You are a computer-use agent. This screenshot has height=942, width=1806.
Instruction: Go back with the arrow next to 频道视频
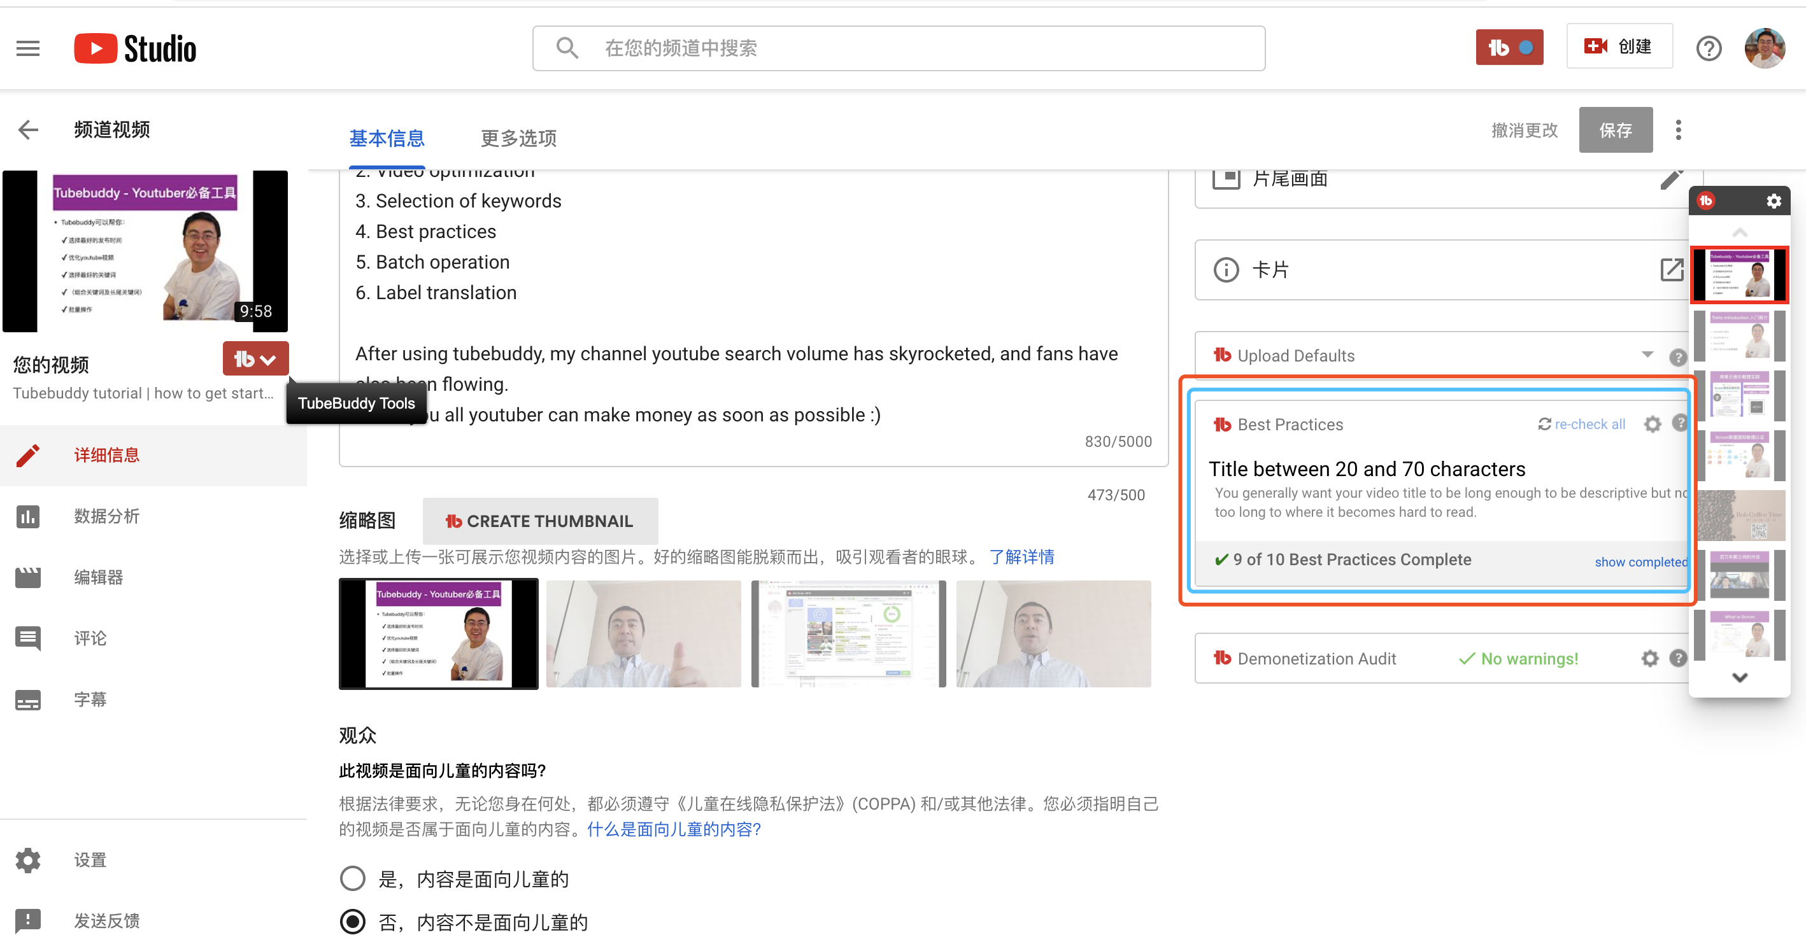pyautogui.click(x=28, y=129)
